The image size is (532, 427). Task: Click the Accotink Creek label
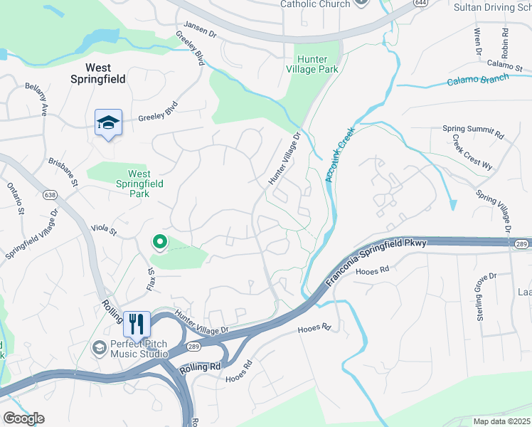click(x=340, y=154)
